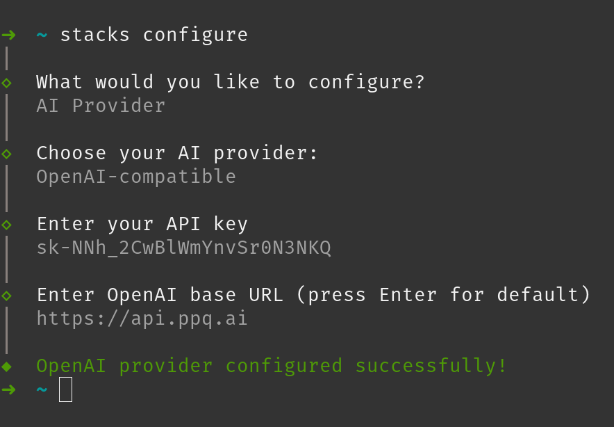Open the https://api.ppq.ai URL
614x427 pixels.
click(142, 319)
